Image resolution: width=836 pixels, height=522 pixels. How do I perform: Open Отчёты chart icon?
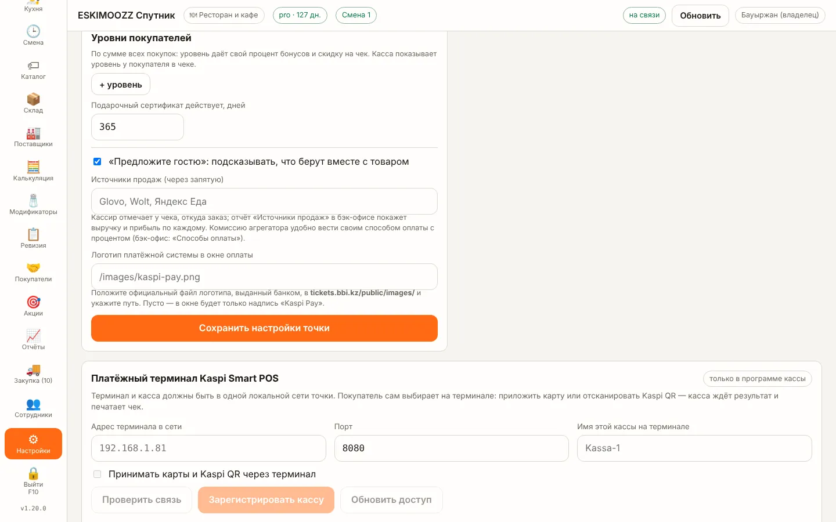tap(33, 340)
